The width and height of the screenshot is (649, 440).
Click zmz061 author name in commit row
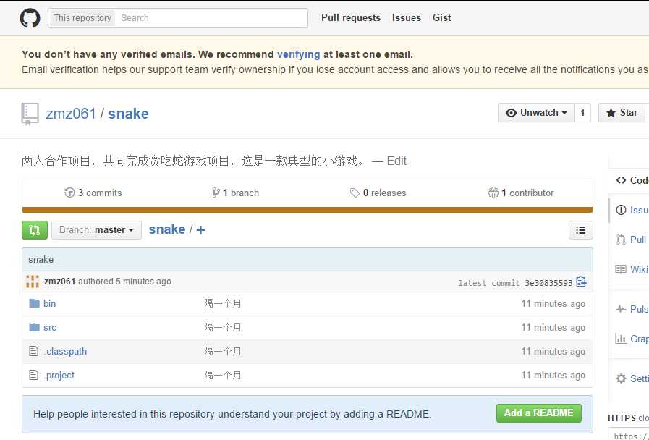59,282
